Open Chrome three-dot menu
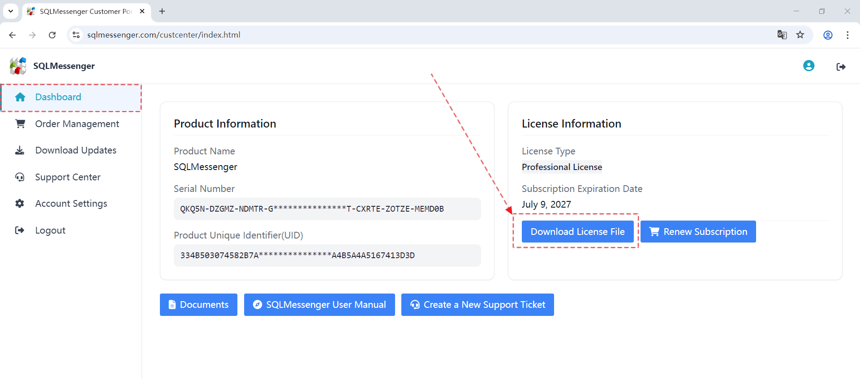Screen dimensions: 860x379 click(847, 35)
